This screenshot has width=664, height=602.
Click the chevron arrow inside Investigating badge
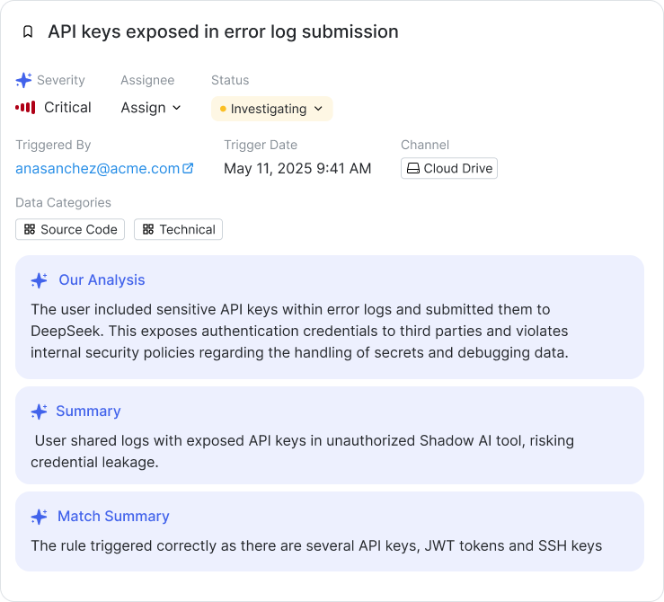point(318,109)
